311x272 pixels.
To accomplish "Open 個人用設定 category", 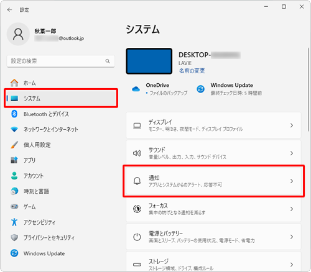I will coord(61,145).
